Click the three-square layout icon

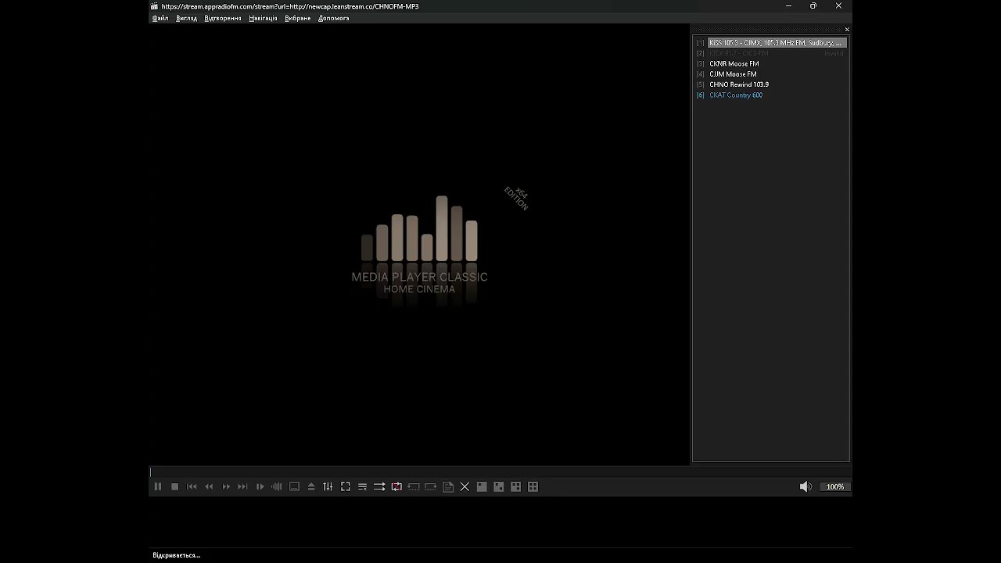click(516, 486)
